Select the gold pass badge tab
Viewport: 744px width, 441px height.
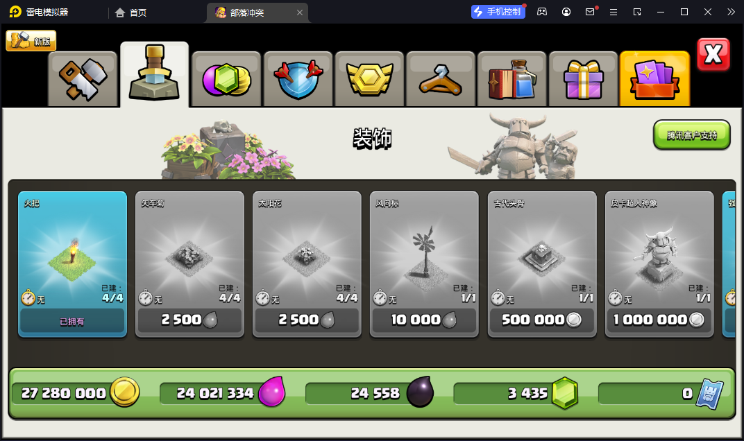tap(370, 79)
